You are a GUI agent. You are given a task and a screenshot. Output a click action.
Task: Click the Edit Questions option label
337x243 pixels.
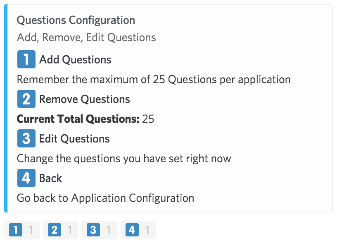coord(74,139)
